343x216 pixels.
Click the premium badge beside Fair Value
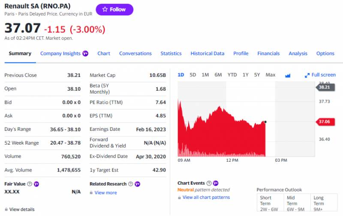[x=36, y=184]
